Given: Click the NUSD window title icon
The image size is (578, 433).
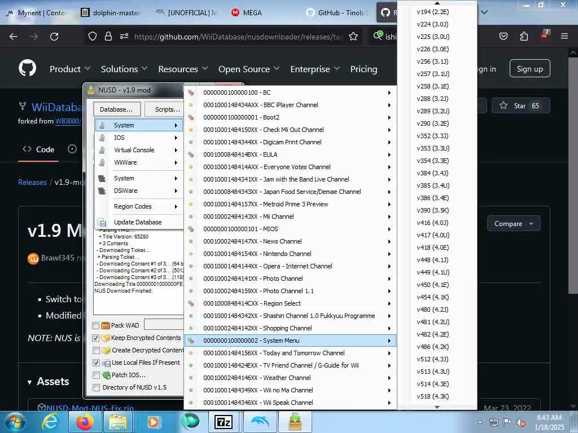Looking at the screenshot, I should pos(91,90).
